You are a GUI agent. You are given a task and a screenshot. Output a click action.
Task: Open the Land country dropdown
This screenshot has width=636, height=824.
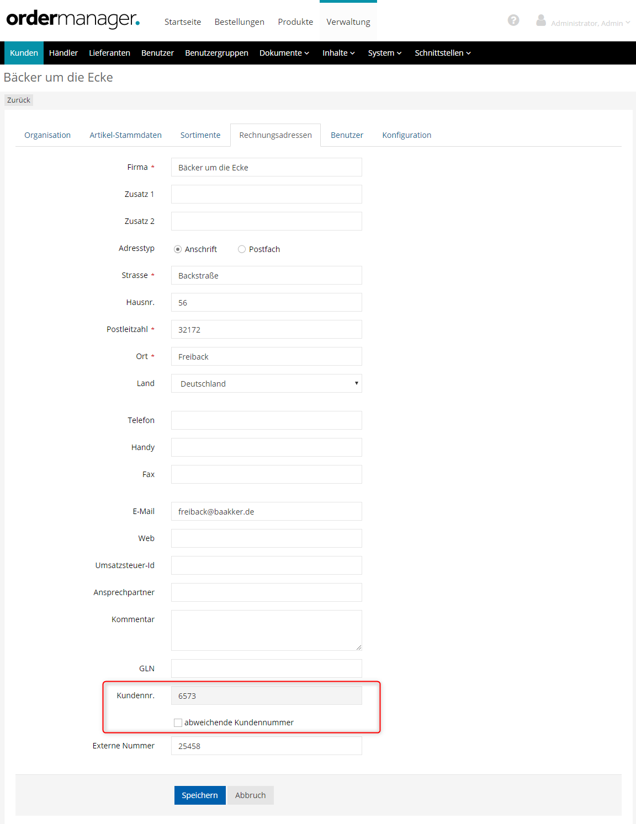pyautogui.click(x=266, y=383)
